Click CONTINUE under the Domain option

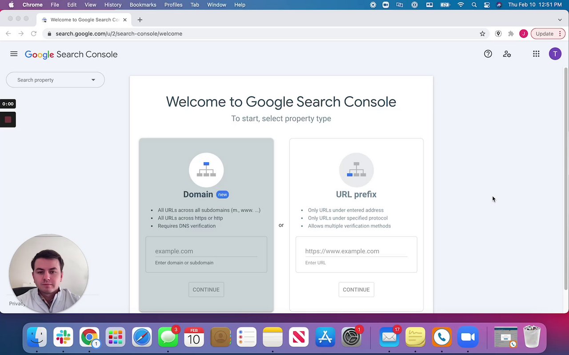tap(206, 290)
